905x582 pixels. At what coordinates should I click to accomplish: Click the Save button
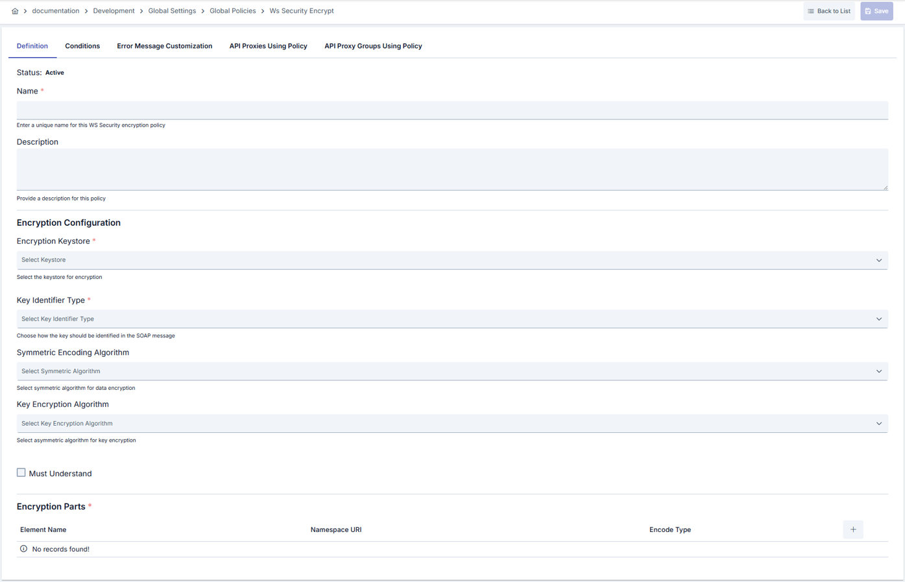coord(876,11)
